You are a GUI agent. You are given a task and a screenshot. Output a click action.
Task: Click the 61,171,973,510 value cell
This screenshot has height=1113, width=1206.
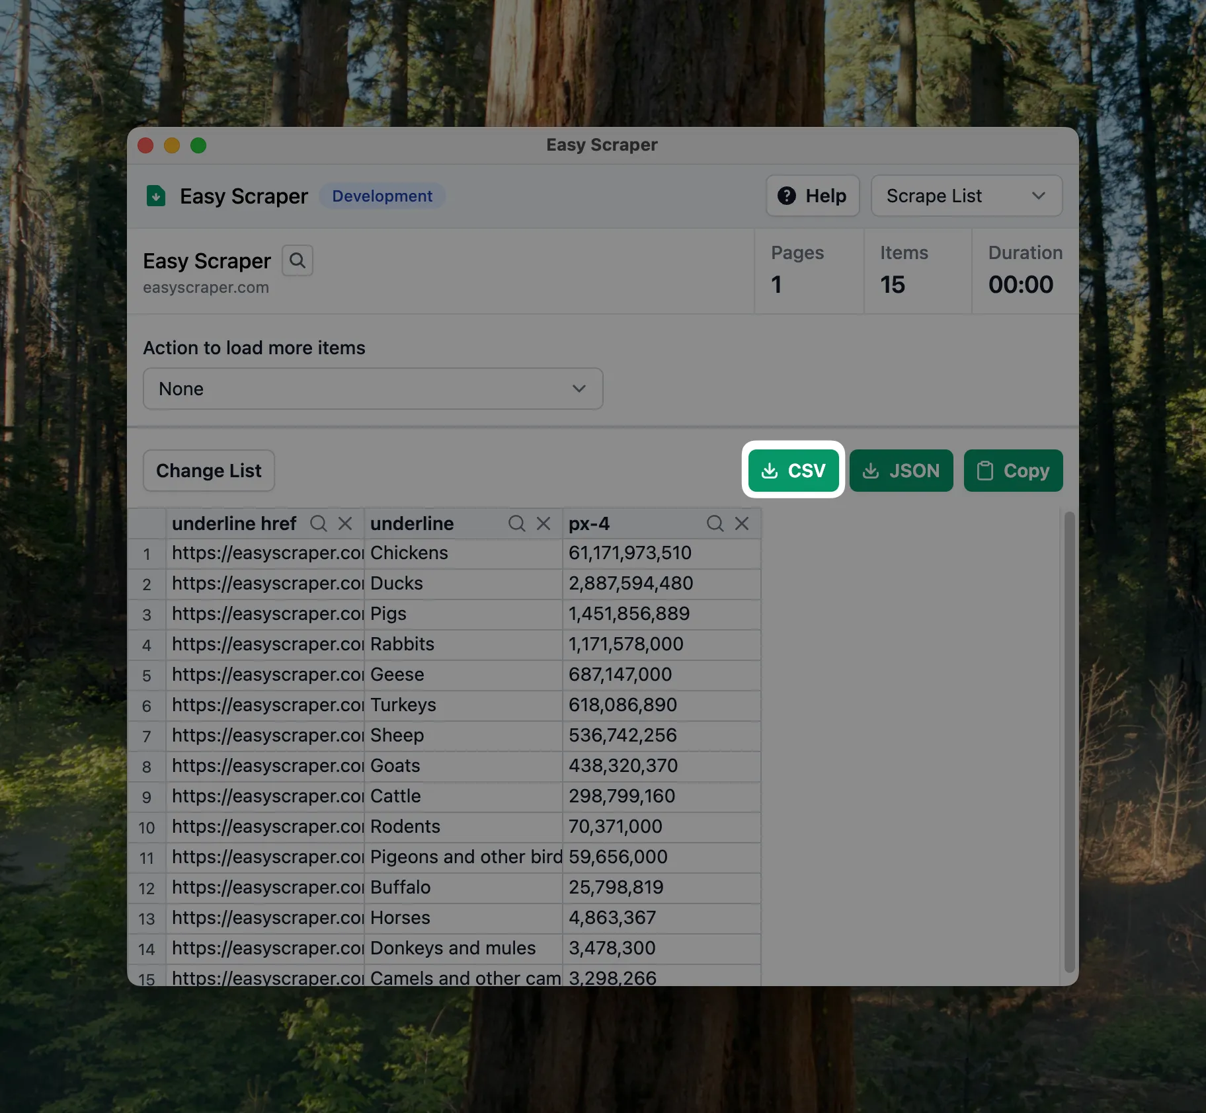click(x=661, y=553)
